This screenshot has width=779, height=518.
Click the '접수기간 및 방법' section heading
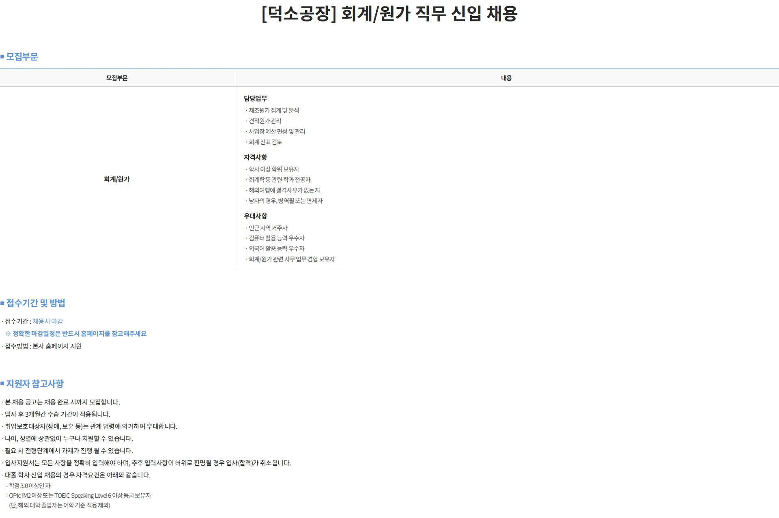[35, 303]
